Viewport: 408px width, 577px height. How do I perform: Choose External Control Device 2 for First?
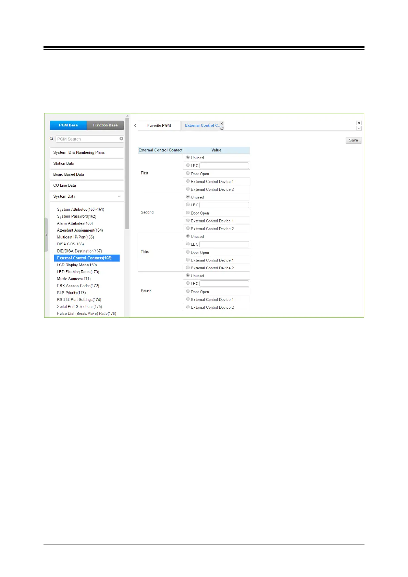click(188, 189)
